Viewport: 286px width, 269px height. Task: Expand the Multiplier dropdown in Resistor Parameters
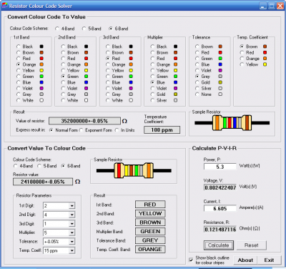(x=71, y=233)
